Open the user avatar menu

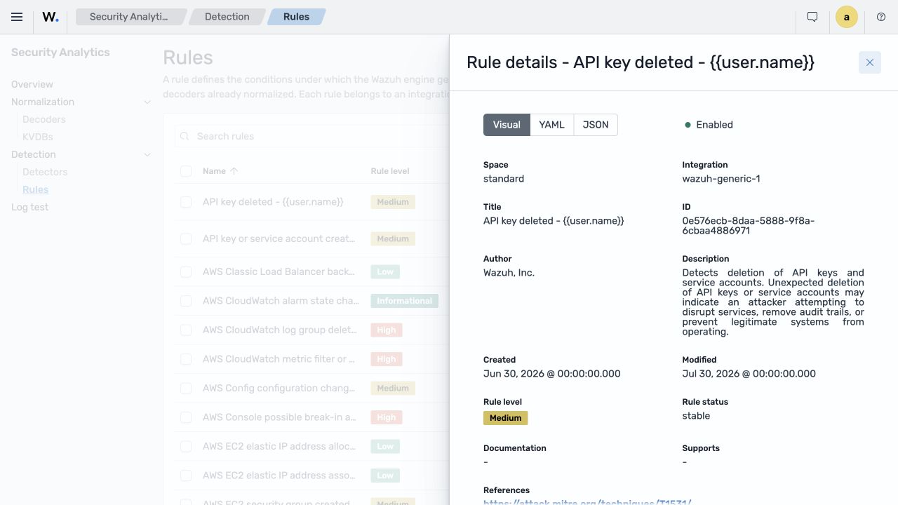[847, 17]
